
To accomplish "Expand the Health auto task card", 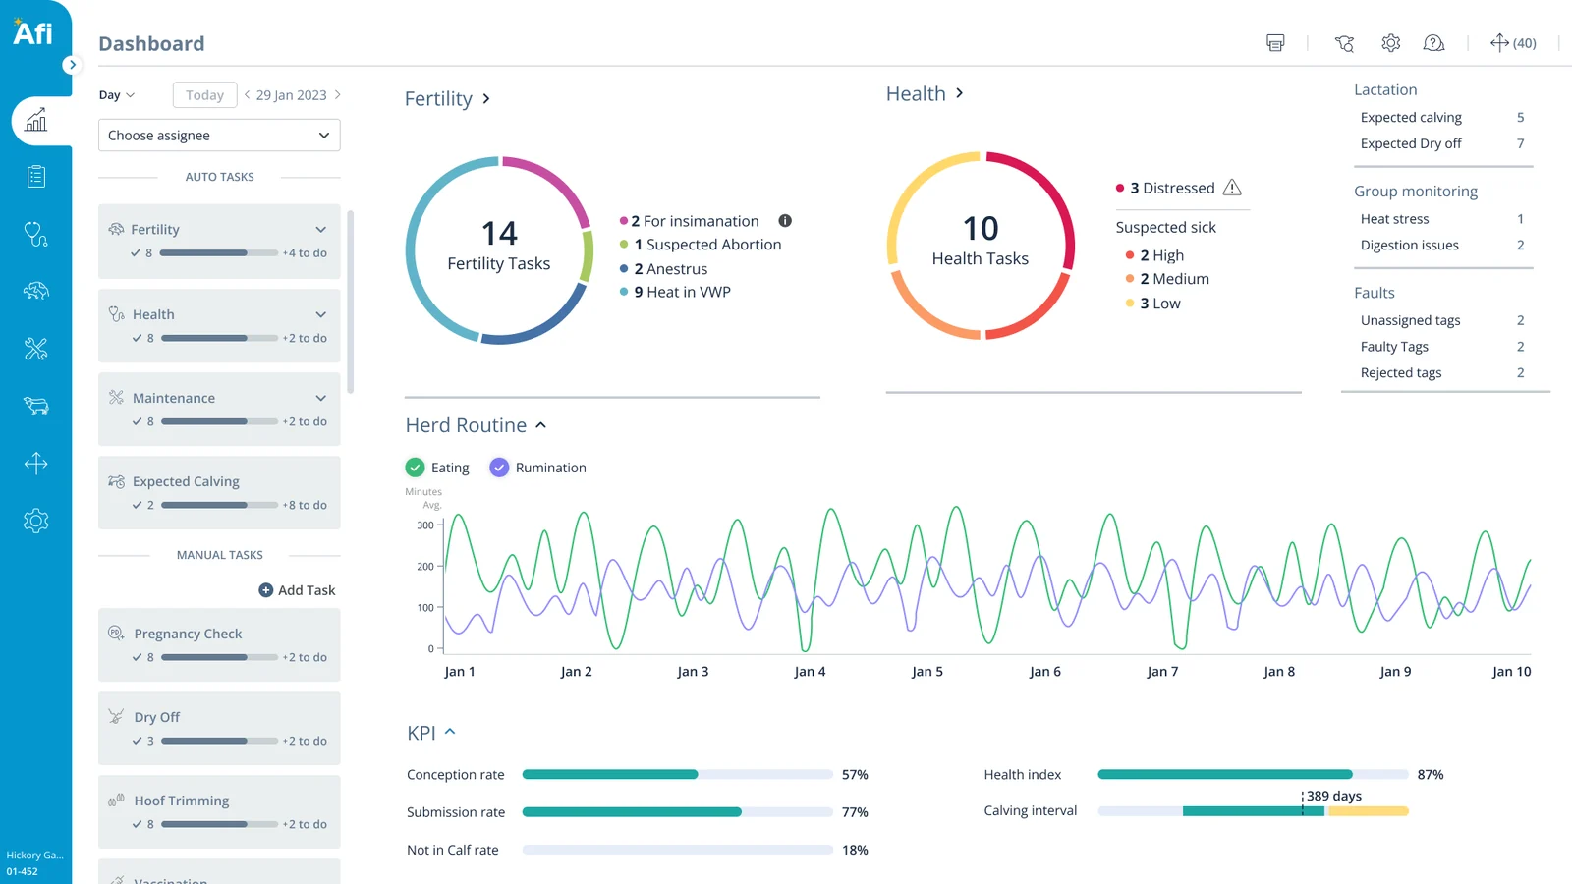I will click(x=320, y=314).
